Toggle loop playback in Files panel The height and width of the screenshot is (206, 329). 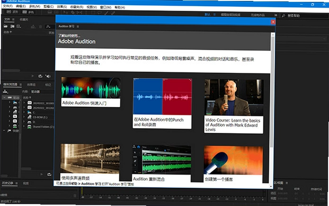(40, 76)
